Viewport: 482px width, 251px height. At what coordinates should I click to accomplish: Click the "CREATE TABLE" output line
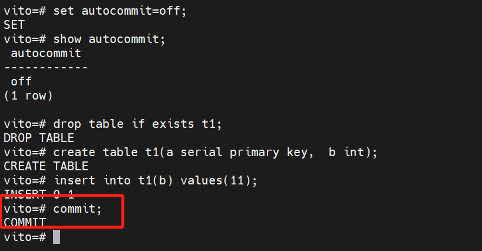click(x=46, y=167)
